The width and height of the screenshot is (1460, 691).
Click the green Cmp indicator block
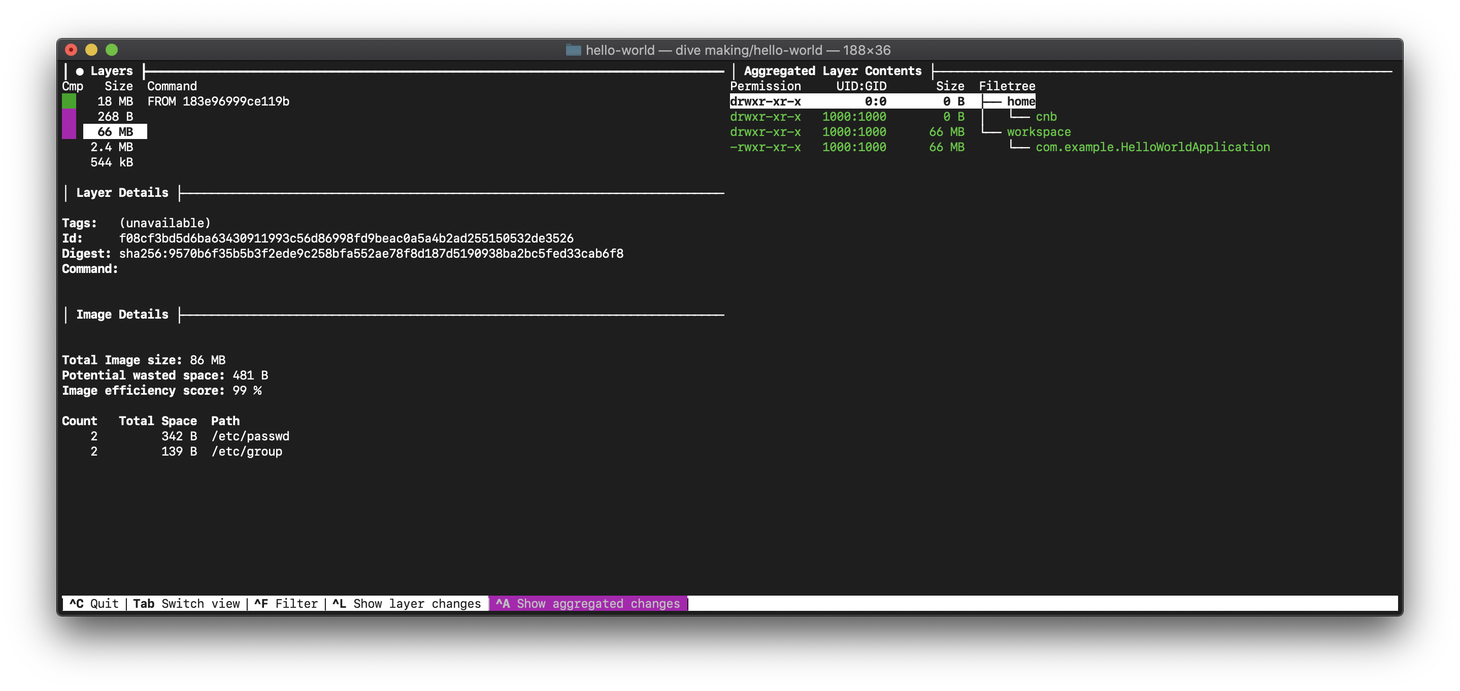[x=69, y=101]
